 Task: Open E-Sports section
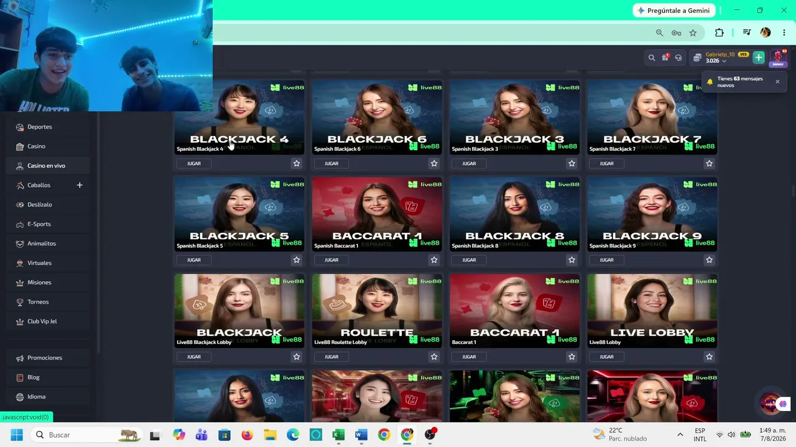(x=47, y=224)
